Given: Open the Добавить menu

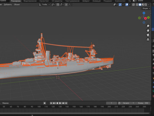Looking at the screenshot, I should point(8,5).
